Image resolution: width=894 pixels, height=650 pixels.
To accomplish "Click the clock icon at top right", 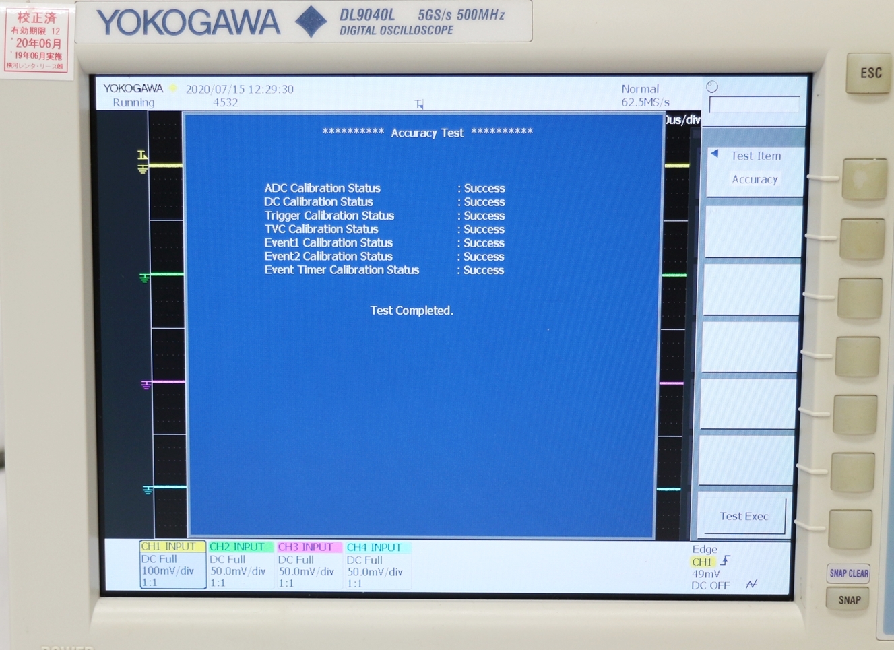I will (712, 87).
